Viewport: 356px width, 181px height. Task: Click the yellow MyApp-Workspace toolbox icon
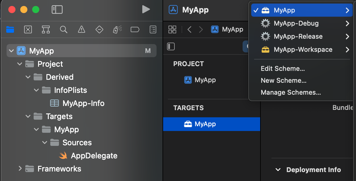tap(266, 49)
